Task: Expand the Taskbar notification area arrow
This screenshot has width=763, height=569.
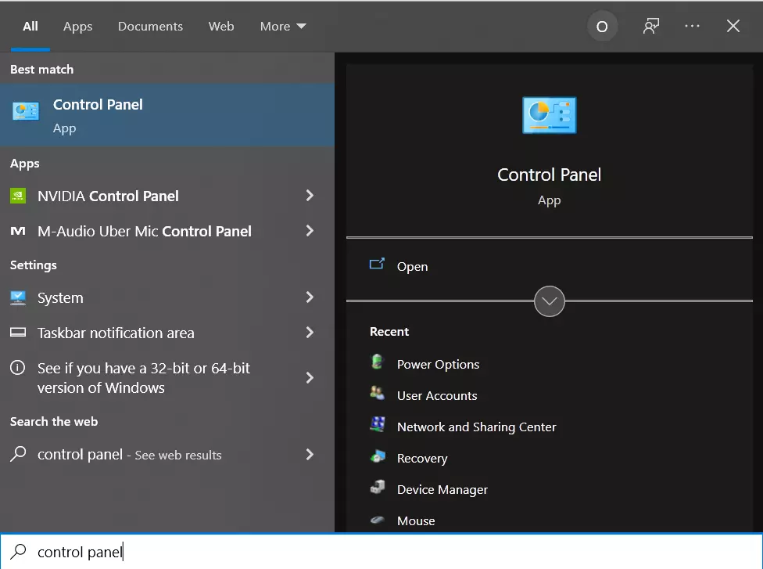Action: tap(310, 333)
